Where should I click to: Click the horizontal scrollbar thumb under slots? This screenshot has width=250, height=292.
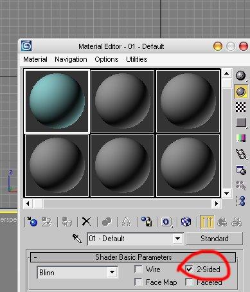tap(39, 203)
